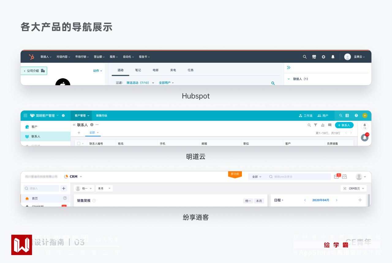Open 用户 in the 明道云 header
The height and width of the screenshot is (263, 392).
pyautogui.click(x=323, y=116)
